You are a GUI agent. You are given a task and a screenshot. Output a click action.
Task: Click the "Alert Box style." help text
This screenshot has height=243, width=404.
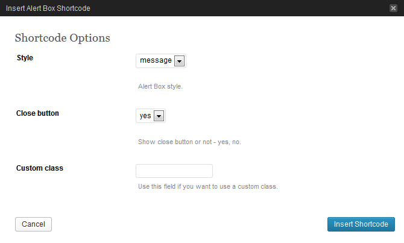160,86
